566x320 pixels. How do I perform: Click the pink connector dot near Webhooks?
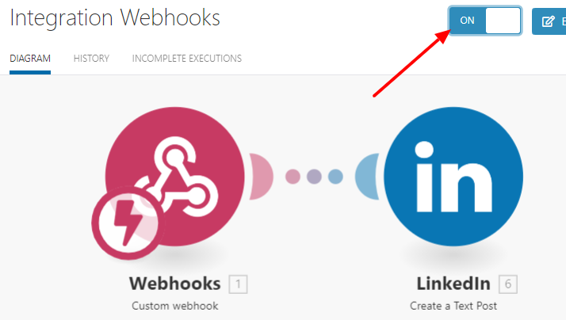tap(293, 177)
